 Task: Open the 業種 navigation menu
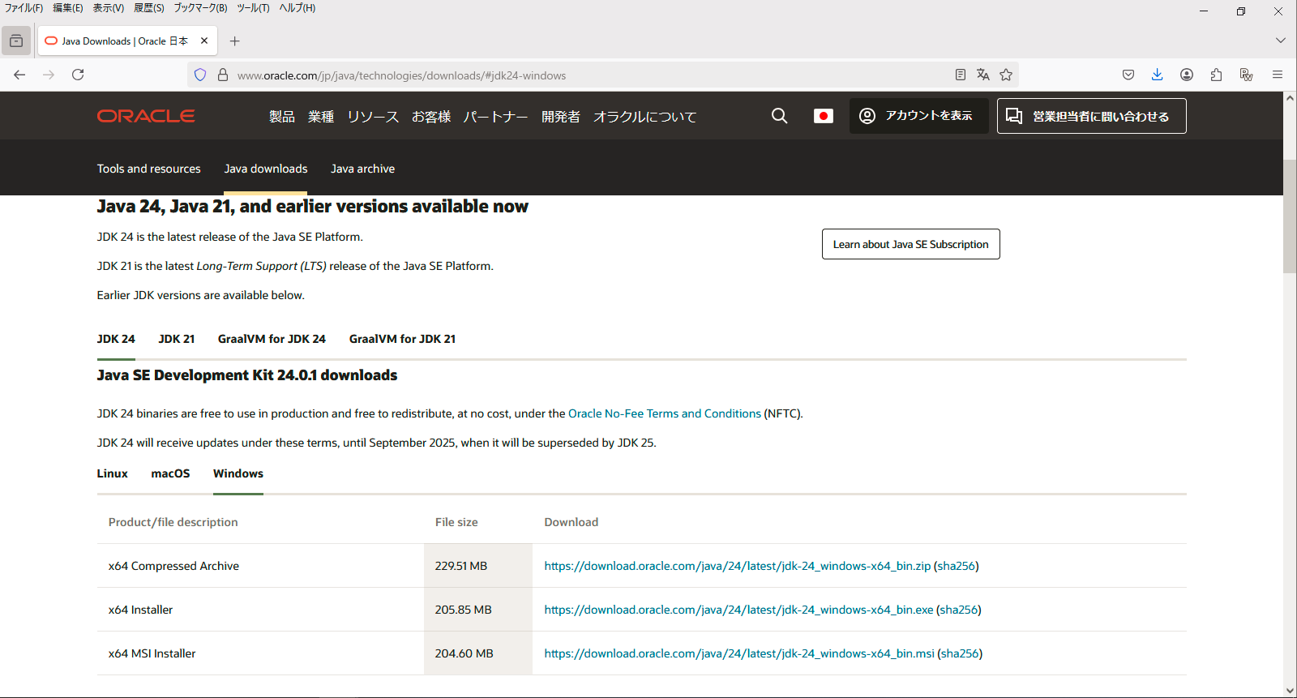coord(321,117)
